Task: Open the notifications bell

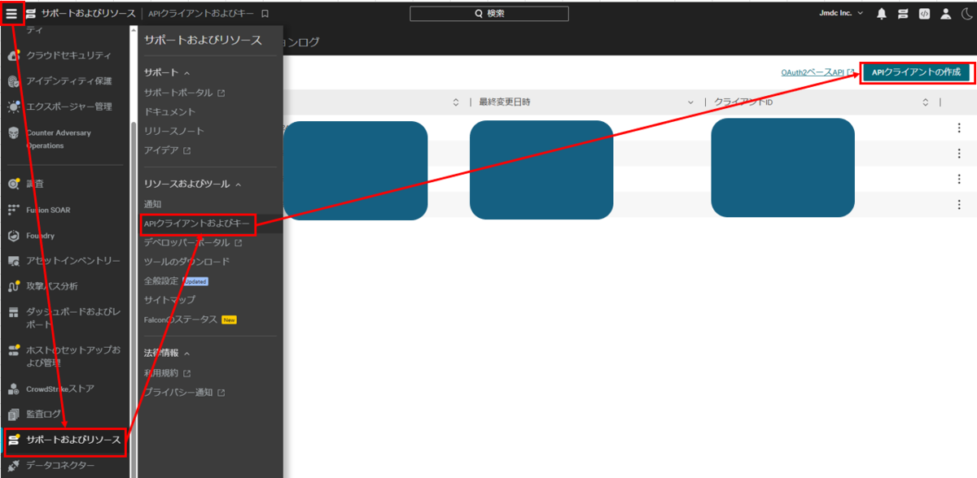Action: [882, 14]
